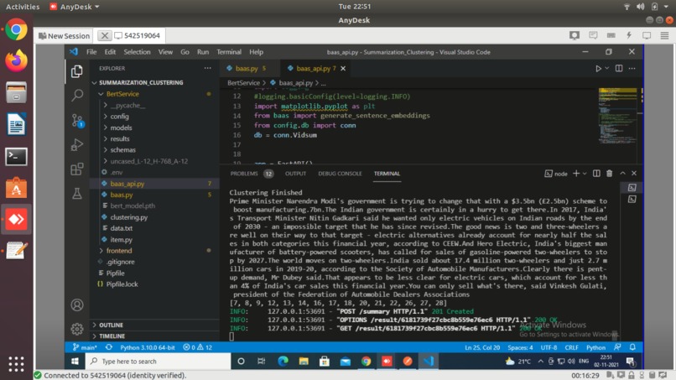The width and height of the screenshot is (676, 380).
Task: Switch to the DEBUG CONSOLE tab
Action: pyautogui.click(x=341, y=174)
